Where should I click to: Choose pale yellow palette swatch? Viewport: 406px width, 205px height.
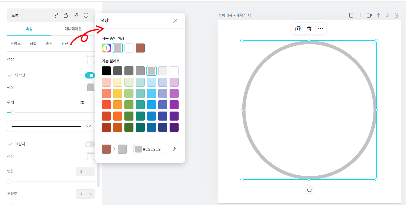(118, 82)
